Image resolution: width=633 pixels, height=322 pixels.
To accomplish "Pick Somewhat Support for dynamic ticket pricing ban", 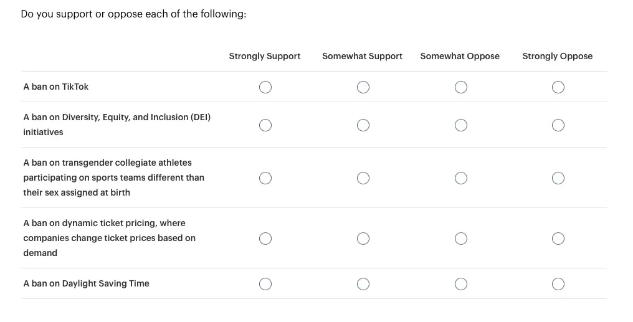I will click(363, 239).
